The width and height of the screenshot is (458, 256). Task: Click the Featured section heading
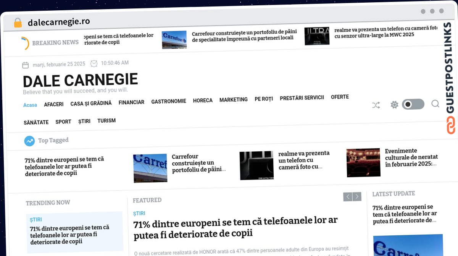click(147, 200)
